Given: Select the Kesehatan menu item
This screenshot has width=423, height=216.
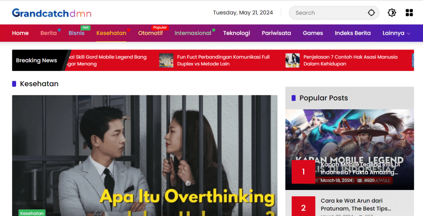Looking at the screenshot, I should [x=111, y=33].
